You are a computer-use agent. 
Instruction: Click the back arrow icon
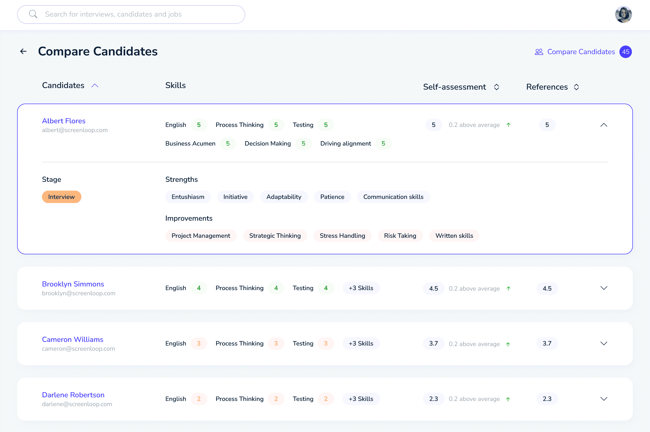point(23,51)
